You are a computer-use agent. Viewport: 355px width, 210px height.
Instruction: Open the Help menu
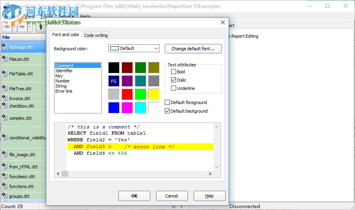click(x=85, y=16)
